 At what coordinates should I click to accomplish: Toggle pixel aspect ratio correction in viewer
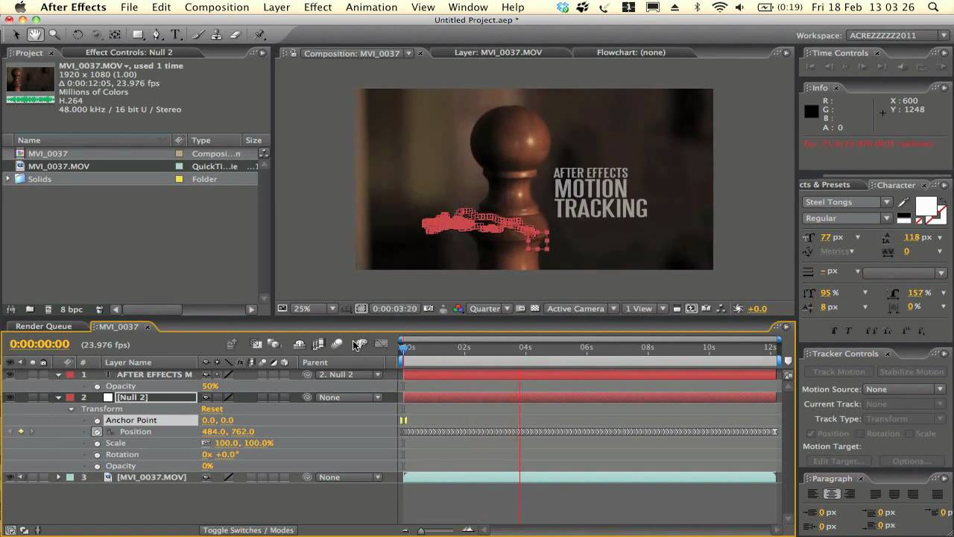(x=677, y=309)
